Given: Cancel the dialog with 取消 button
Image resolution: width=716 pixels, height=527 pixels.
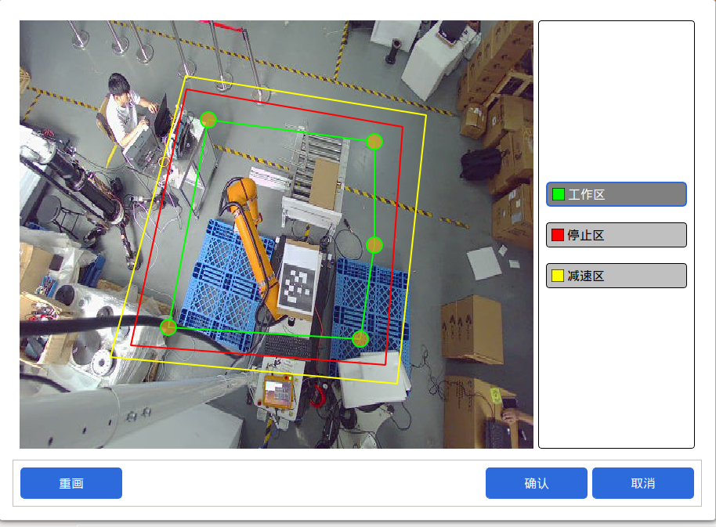Looking at the screenshot, I should [x=642, y=483].
